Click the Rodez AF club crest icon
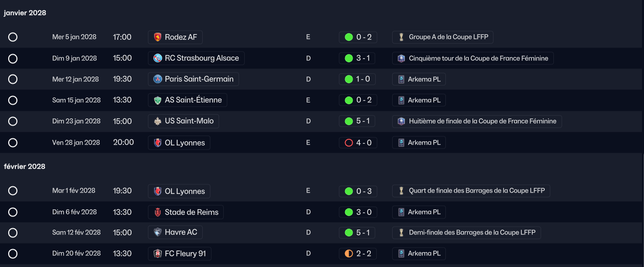 coord(158,37)
